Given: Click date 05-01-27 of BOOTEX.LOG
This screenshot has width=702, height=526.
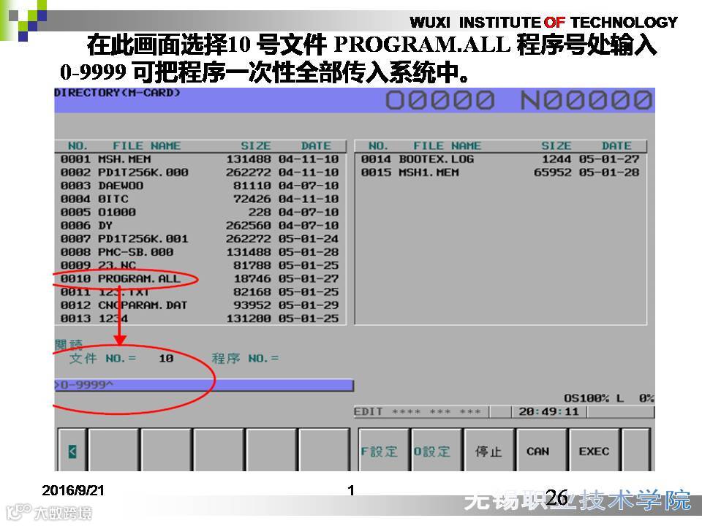Looking at the screenshot, I should pyautogui.click(x=609, y=159).
